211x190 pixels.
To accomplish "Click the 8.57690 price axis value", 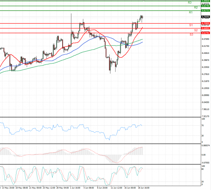I will (205, 39).
